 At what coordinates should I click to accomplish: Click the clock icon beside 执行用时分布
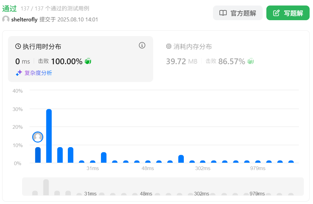coord(18,46)
